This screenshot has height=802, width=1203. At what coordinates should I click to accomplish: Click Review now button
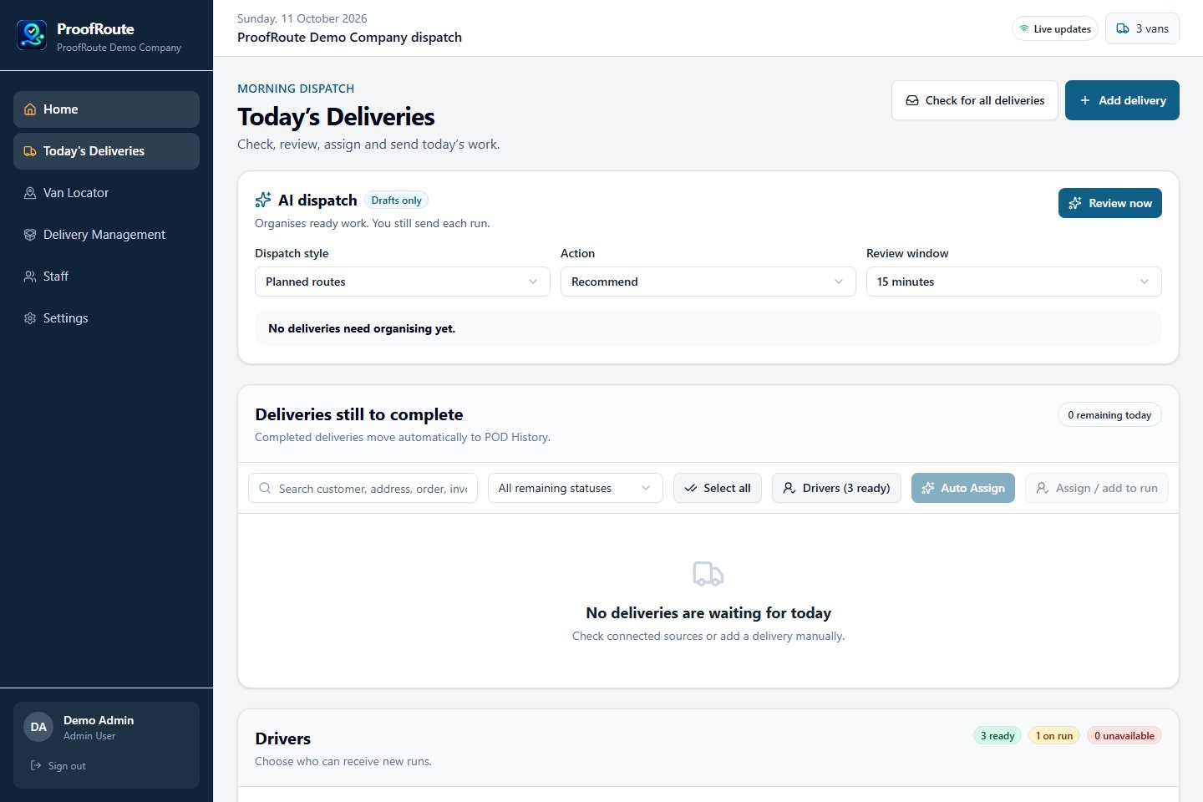(x=1110, y=203)
